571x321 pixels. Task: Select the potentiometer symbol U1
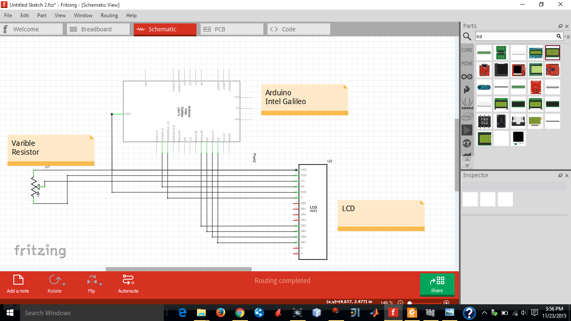pos(36,187)
